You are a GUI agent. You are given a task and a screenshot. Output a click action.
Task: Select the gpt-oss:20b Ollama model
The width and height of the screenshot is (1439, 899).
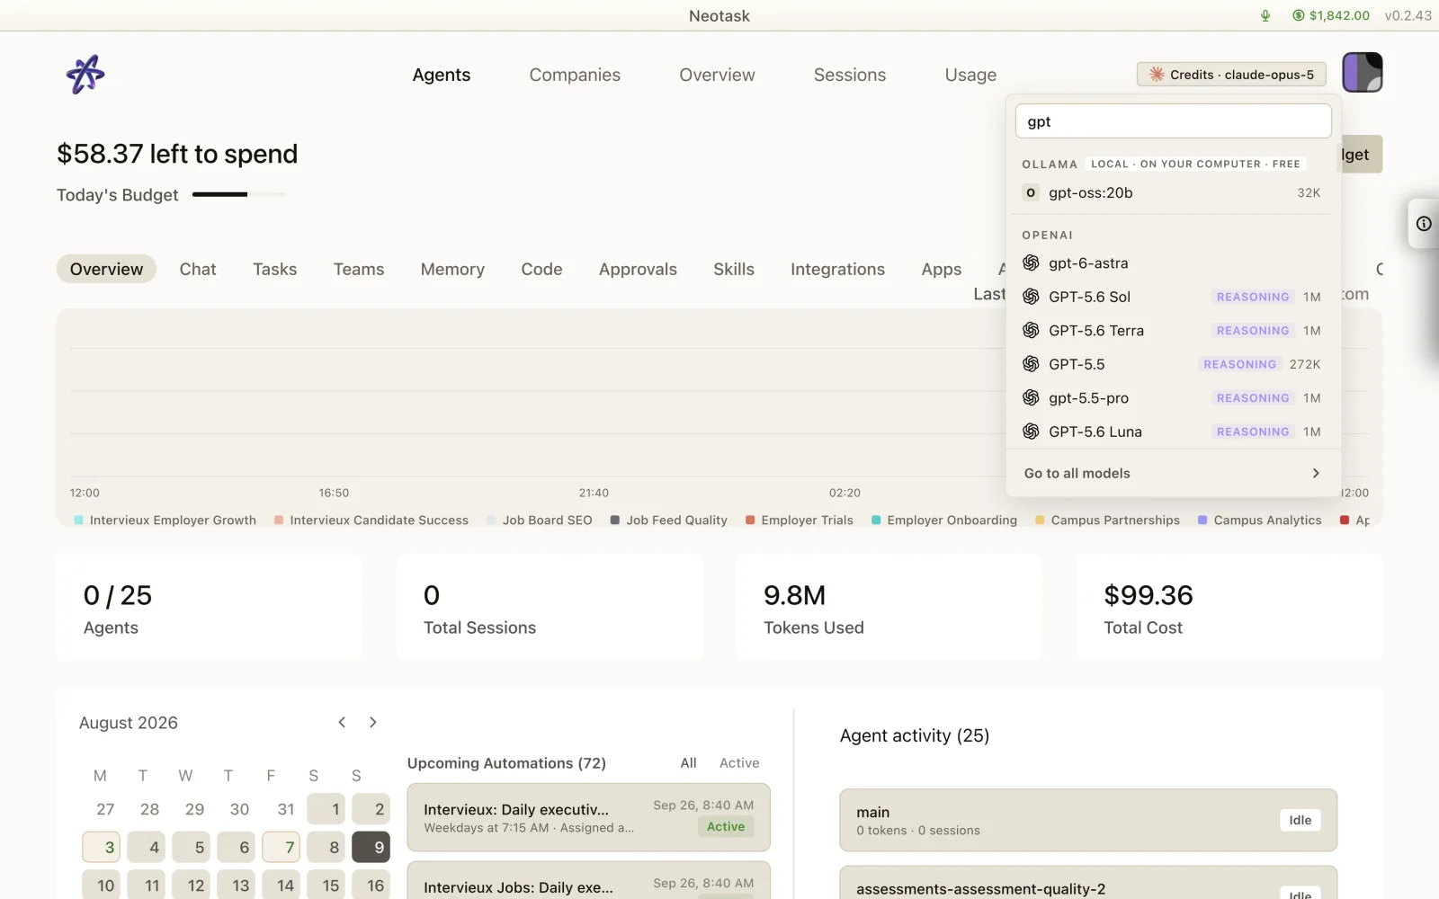tap(1173, 192)
